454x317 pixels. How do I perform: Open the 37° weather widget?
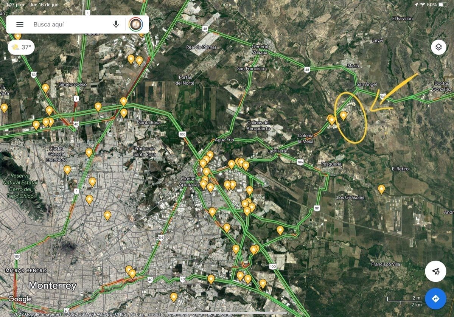click(x=21, y=47)
